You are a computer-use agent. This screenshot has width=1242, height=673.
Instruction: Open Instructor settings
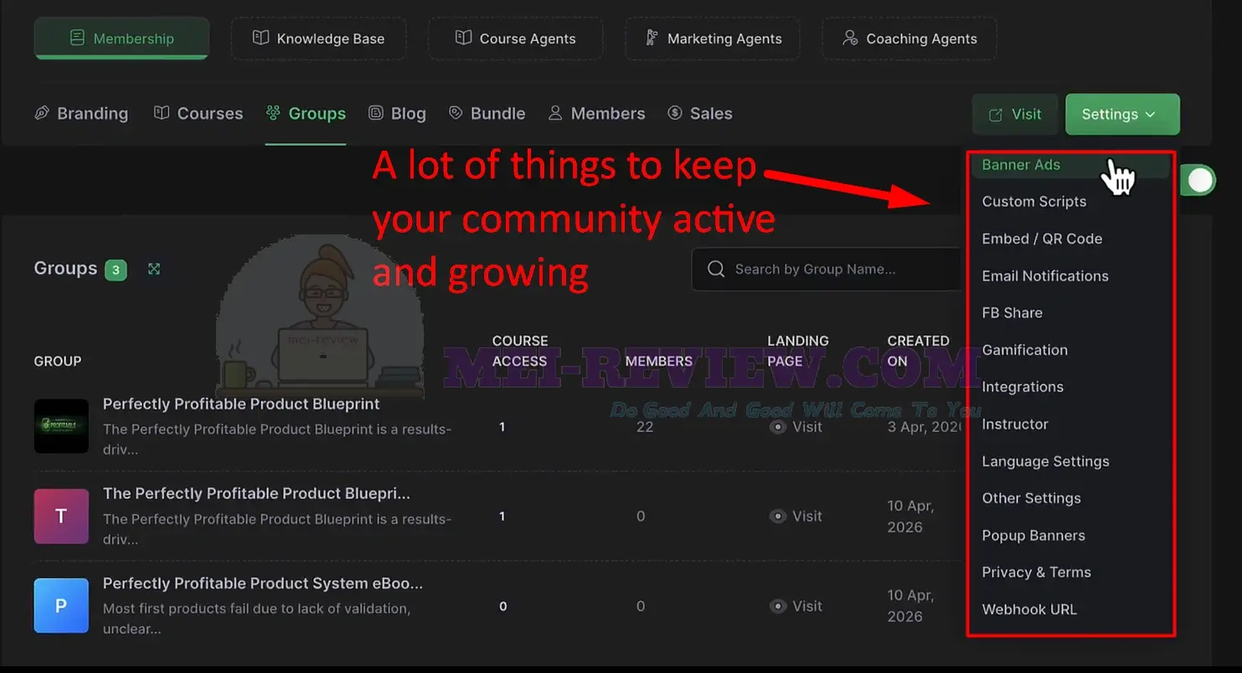point(1015,424)
